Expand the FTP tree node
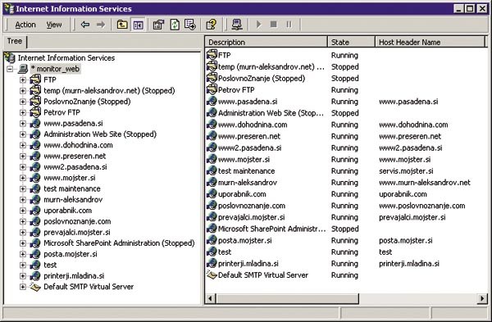 pyautogui.click(x=23, y=79)
